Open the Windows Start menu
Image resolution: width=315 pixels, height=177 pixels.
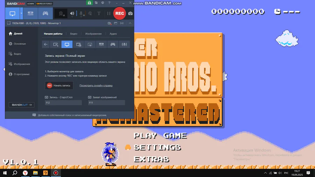click(5, 173)
